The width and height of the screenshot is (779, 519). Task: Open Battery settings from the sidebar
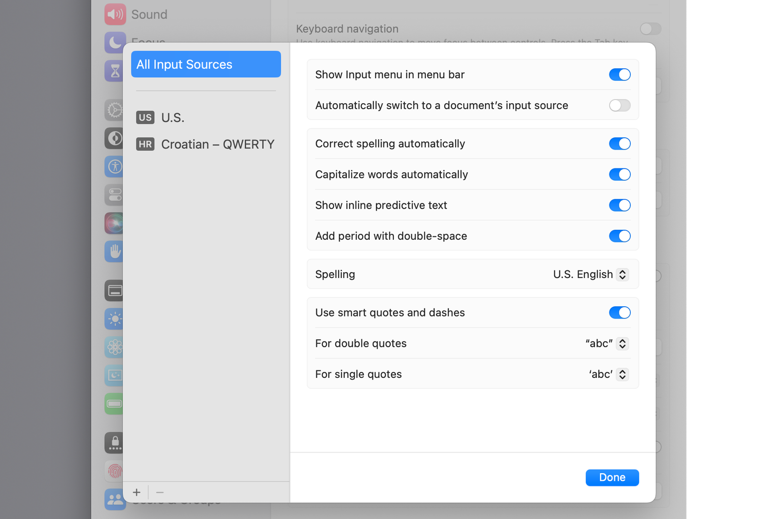[x=114, y=403]
